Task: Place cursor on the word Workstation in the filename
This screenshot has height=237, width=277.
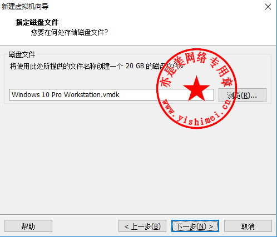Action: [82, 95]
